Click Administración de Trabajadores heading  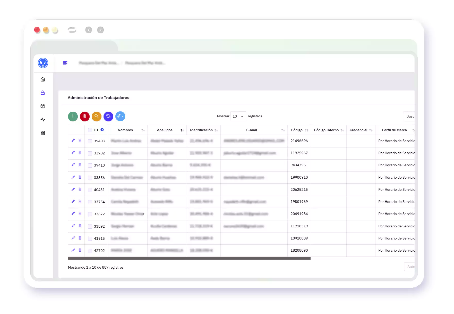point(98,98)
